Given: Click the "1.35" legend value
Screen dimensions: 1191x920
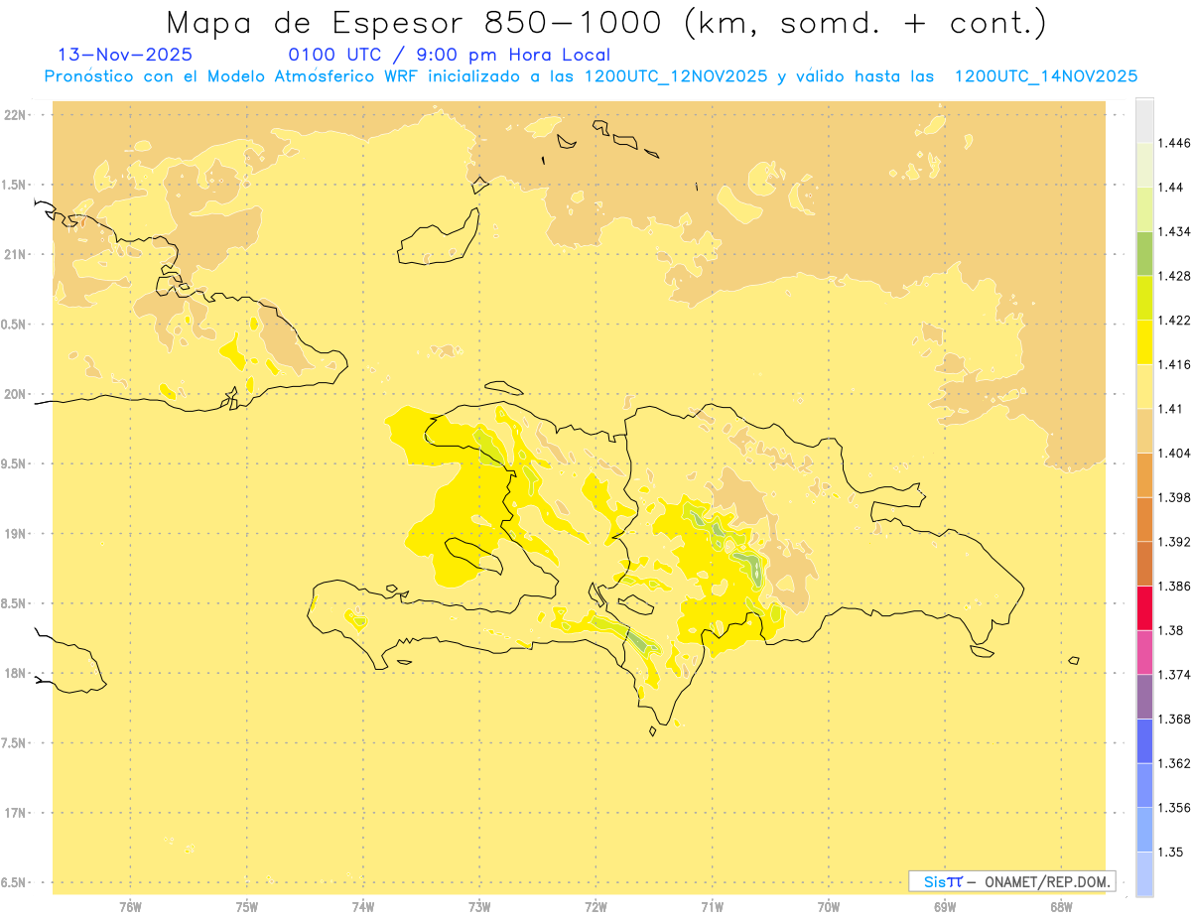Looking at the screenshot, I should [x=1172, y=852].
